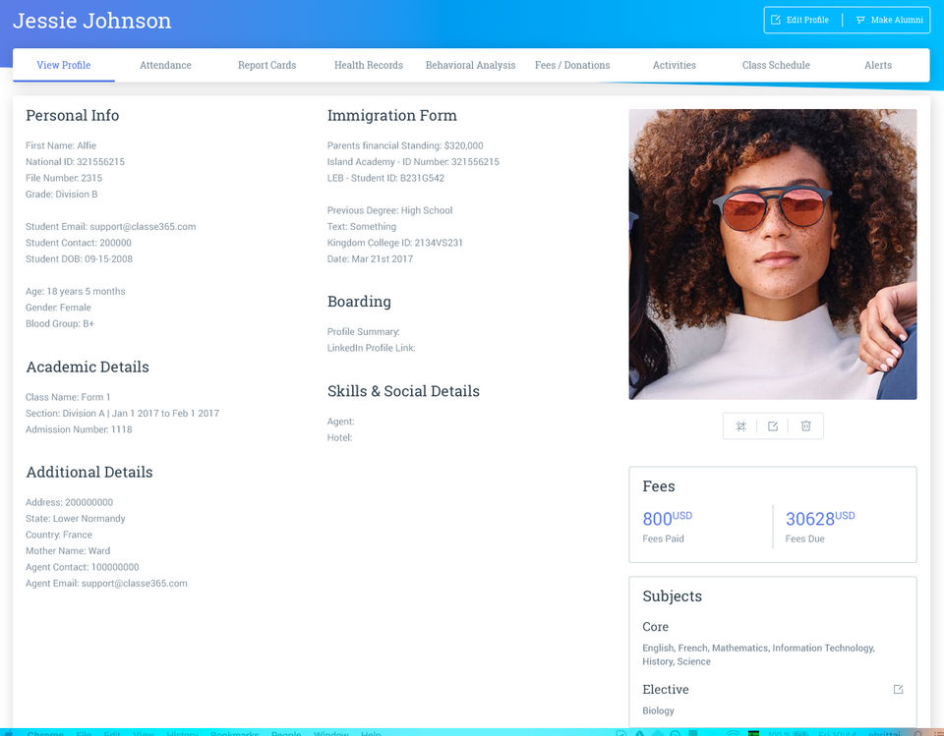This screenshot has height=736, width=944.
Task: Select the Class Name: Form 1 line
Action: point(68,397)
